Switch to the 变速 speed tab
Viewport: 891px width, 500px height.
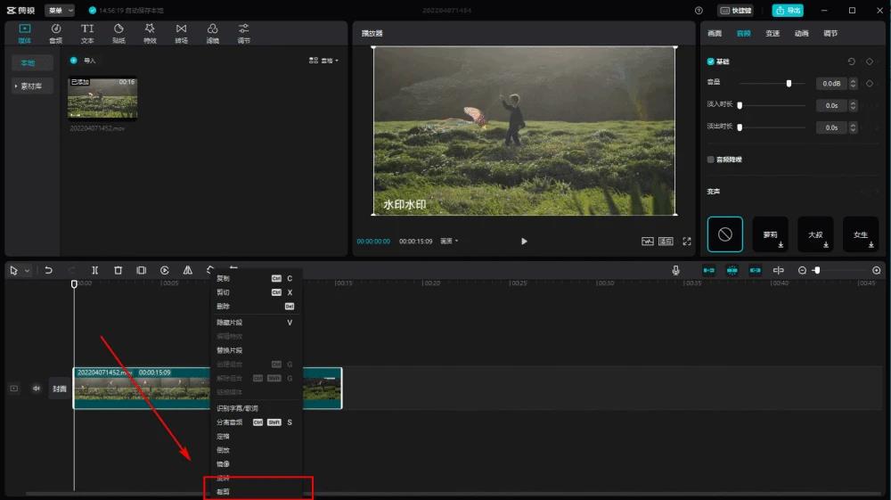tap(772, 33)
